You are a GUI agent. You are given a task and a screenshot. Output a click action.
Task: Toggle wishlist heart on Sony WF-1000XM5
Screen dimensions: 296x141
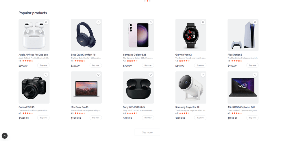pos(151,75)
